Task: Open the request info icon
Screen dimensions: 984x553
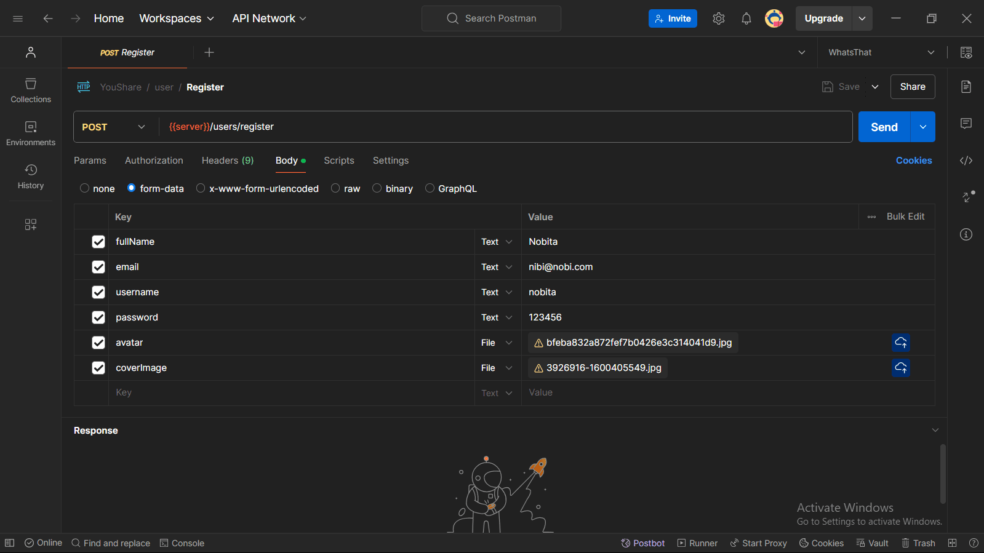Action: (966, 234)
